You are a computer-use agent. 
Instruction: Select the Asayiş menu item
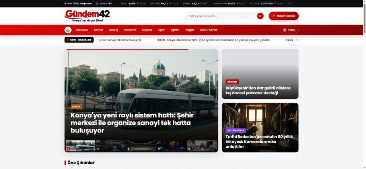point(113,30)
